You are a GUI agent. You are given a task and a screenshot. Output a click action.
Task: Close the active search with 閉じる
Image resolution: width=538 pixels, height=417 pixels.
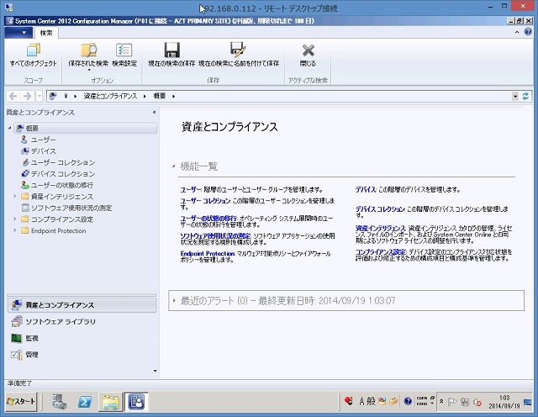coord(308,55)
